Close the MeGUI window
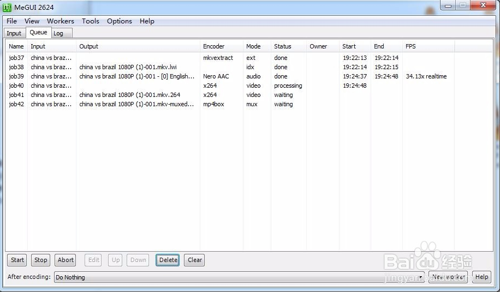This screenshot has width=500, height=292. [x=483, y=5]
